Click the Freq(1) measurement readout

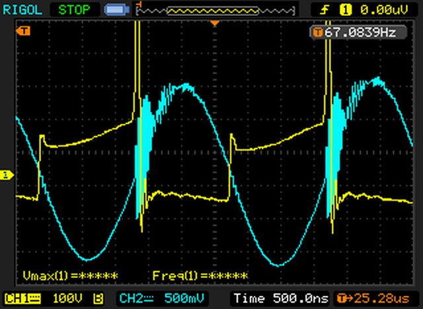[x=200, y=275]
